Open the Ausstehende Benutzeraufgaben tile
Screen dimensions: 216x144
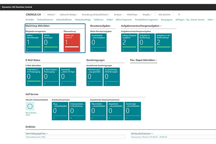coord(98,43)
